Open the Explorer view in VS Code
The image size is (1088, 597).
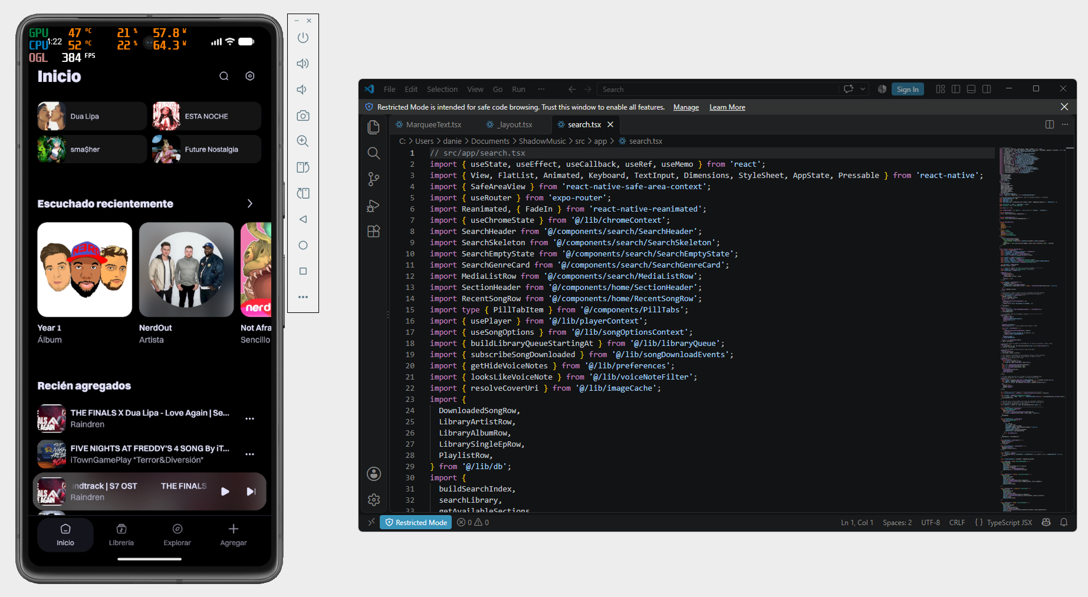(x=374, y=127)
